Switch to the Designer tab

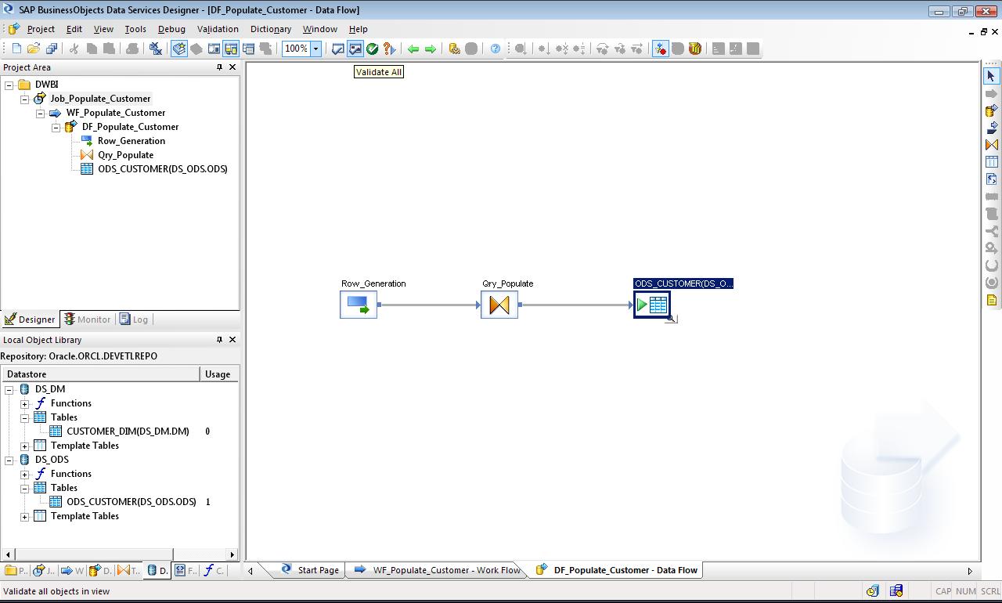[x=30, y=320]
